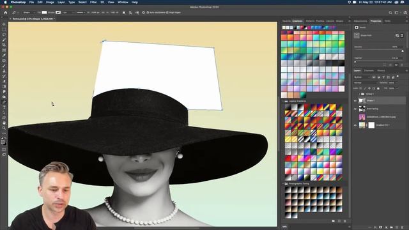Click the search icon at top right

(390, 13)
